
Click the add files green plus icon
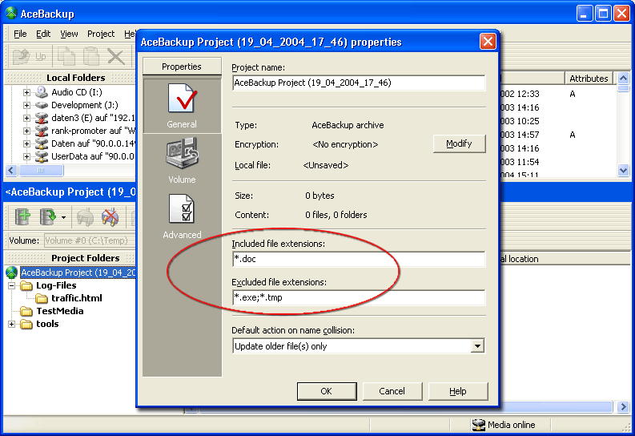[x=22, y=216]
